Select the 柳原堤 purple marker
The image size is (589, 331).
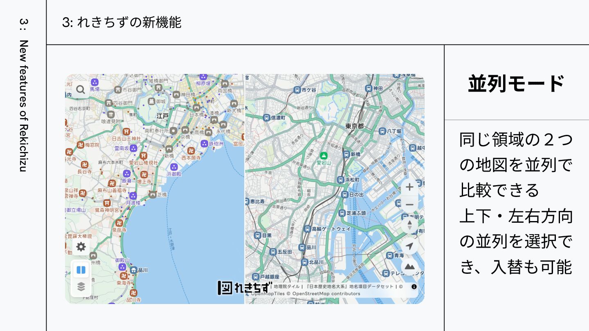click(203, 76)
